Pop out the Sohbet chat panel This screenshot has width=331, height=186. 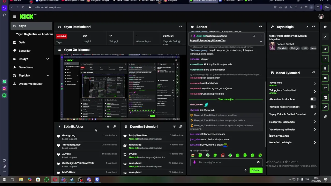tap(260, 27)
